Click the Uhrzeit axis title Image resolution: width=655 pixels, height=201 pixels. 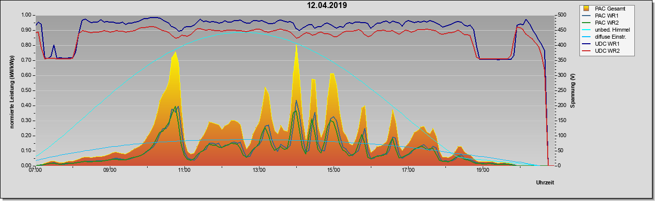click(545, 182)
